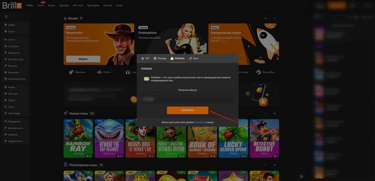Open VIP-клуб in the top navigation
Viewport: 375px width, 181px height.
tap(78, 5)
